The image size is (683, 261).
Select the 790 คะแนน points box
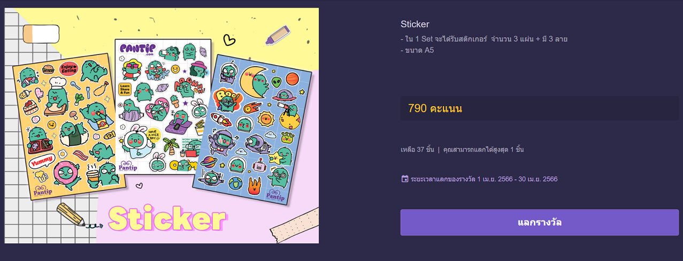pyautogui.click(x=540, y=108)
